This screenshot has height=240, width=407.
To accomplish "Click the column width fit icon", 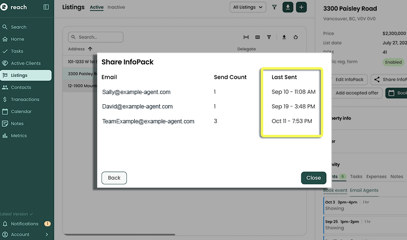I will (246, 37).
